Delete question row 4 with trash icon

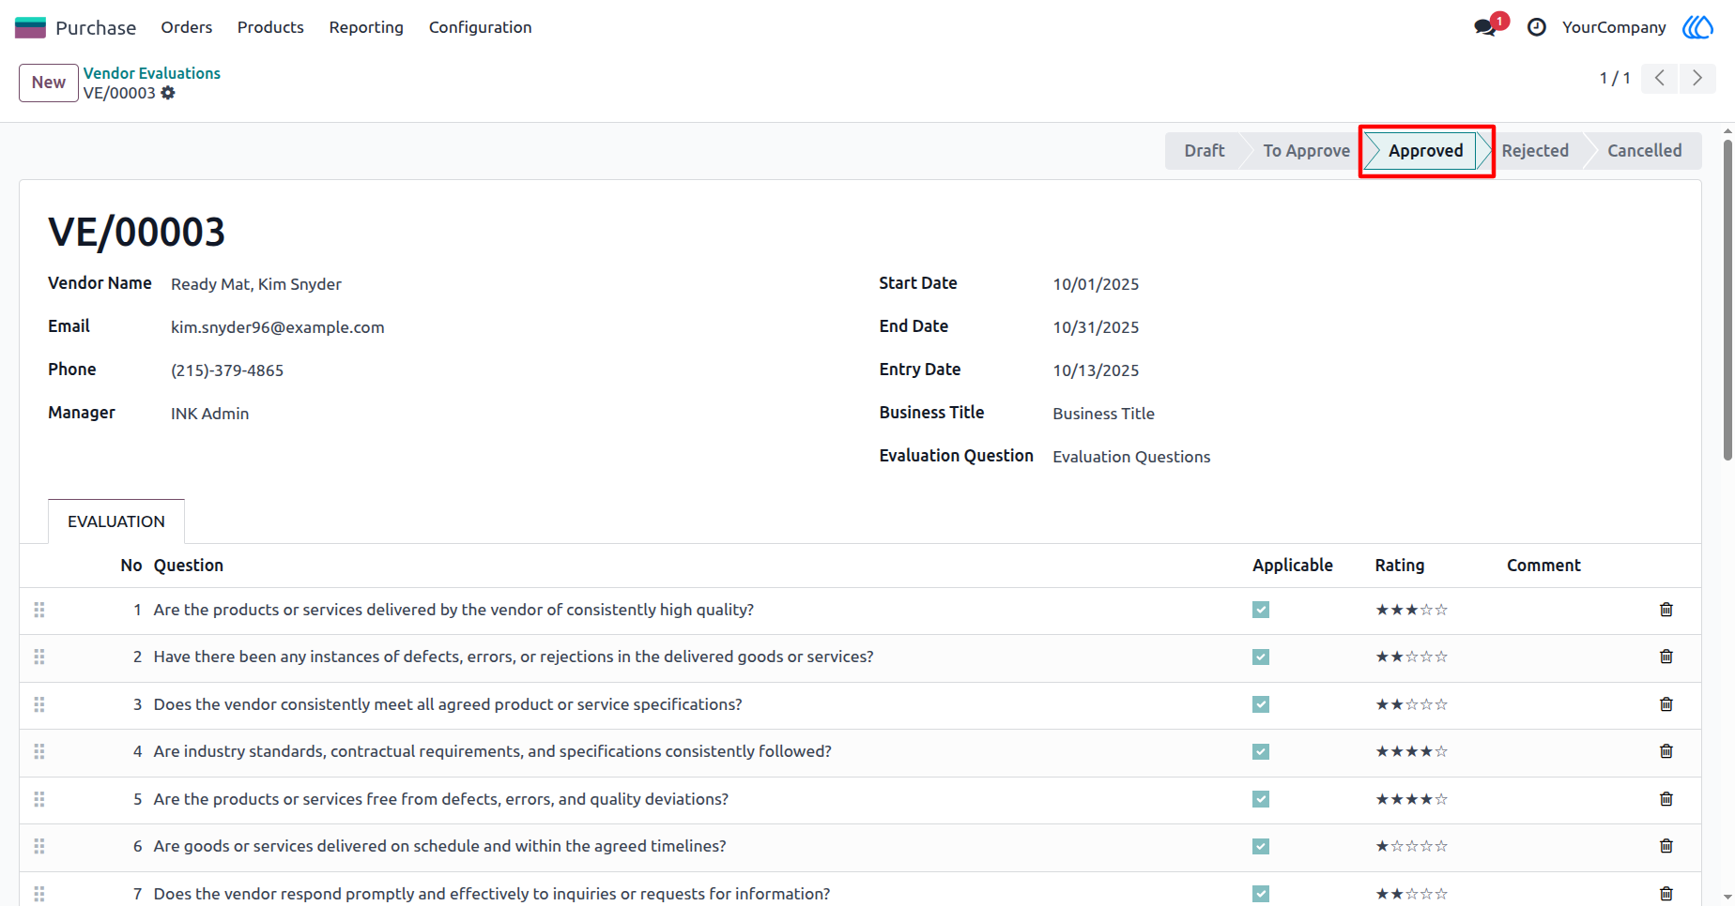(x=1666, y=751)
